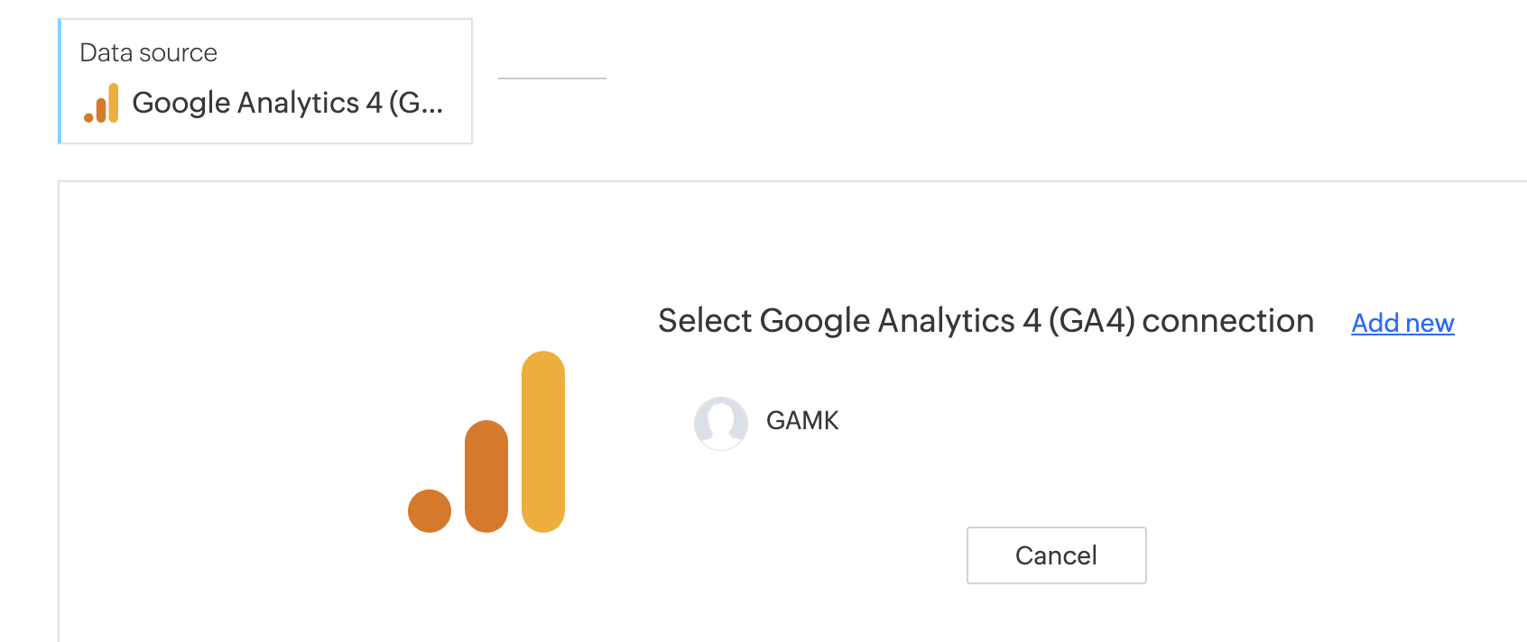Click the word 'new' in the Add new link

click(x=1430, y=323)
